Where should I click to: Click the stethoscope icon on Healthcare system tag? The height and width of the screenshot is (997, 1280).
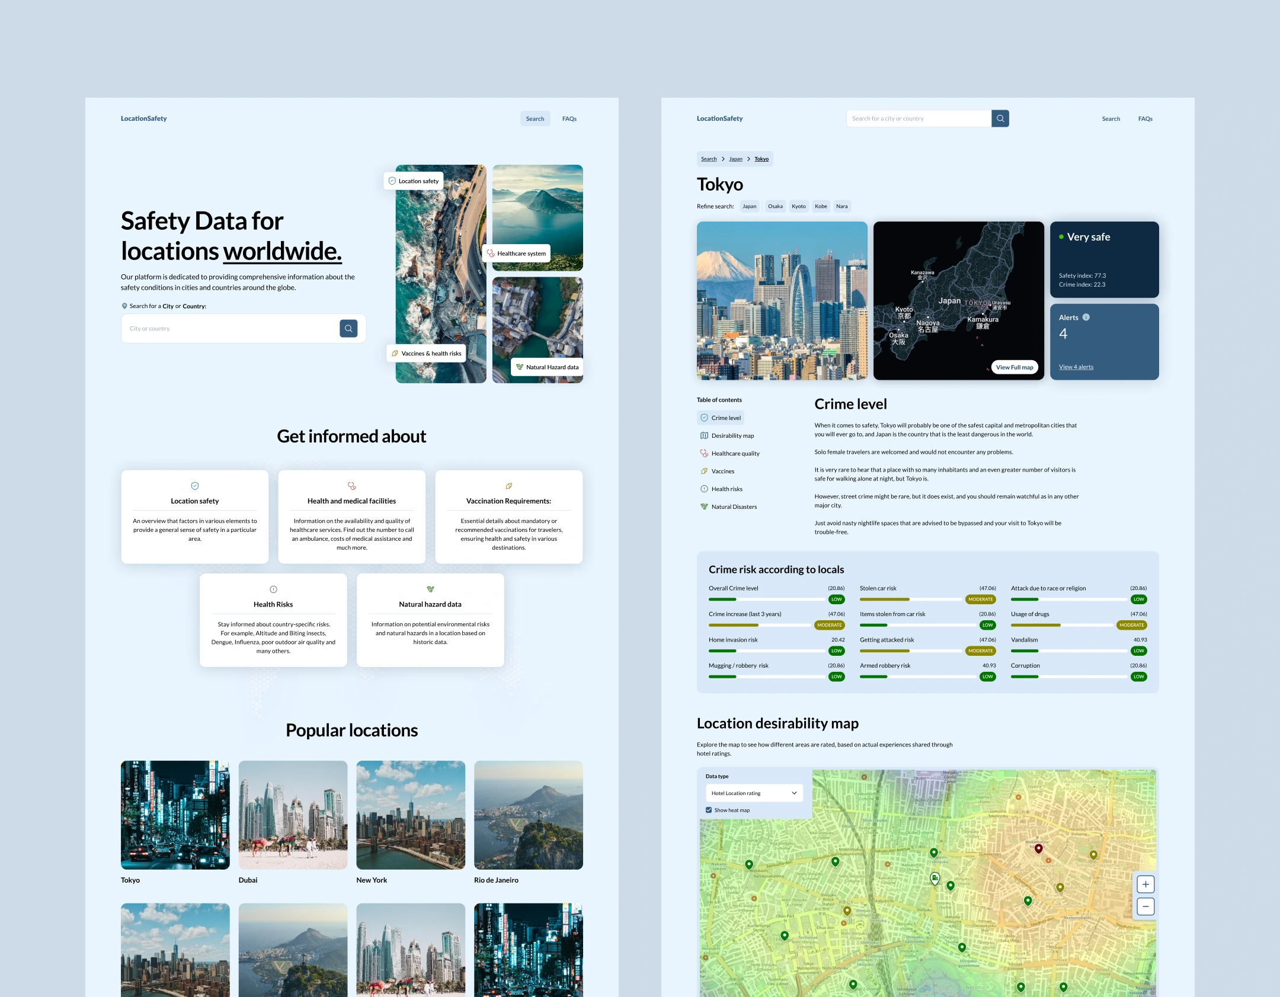tap(491, 253)
